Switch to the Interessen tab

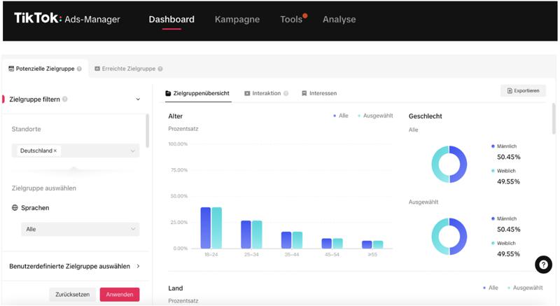(x=319, y=93)
